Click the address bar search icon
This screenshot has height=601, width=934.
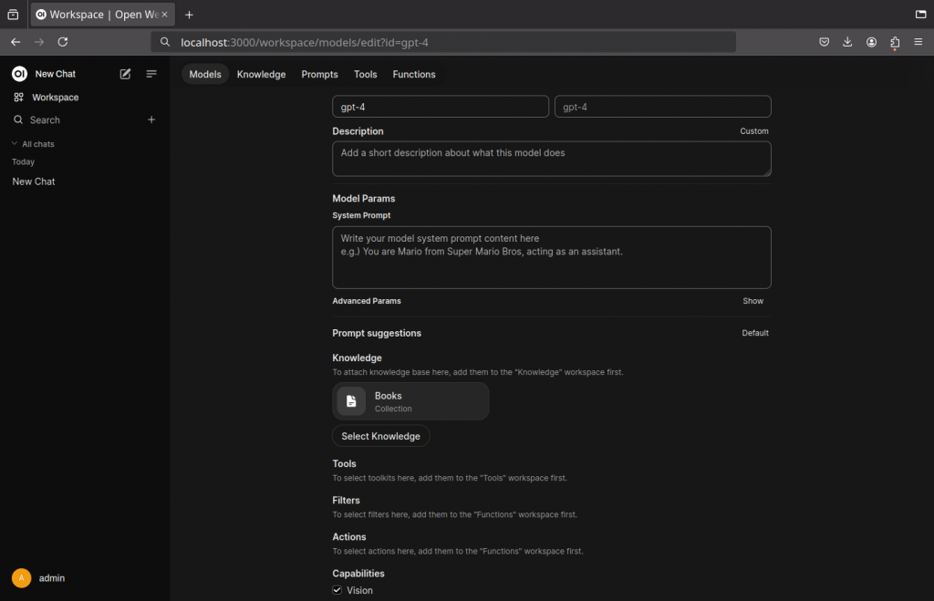click(165, 42)
